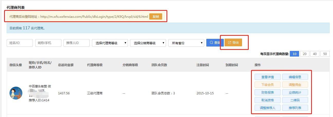Click the 查询 search button
The width and height of the screenshot is (333, 117).
[x=215, y=43]
